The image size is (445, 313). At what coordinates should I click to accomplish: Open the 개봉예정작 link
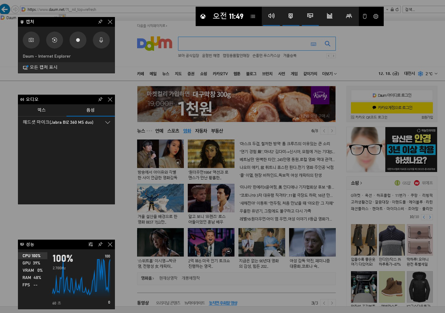click(x=190, y=278)
